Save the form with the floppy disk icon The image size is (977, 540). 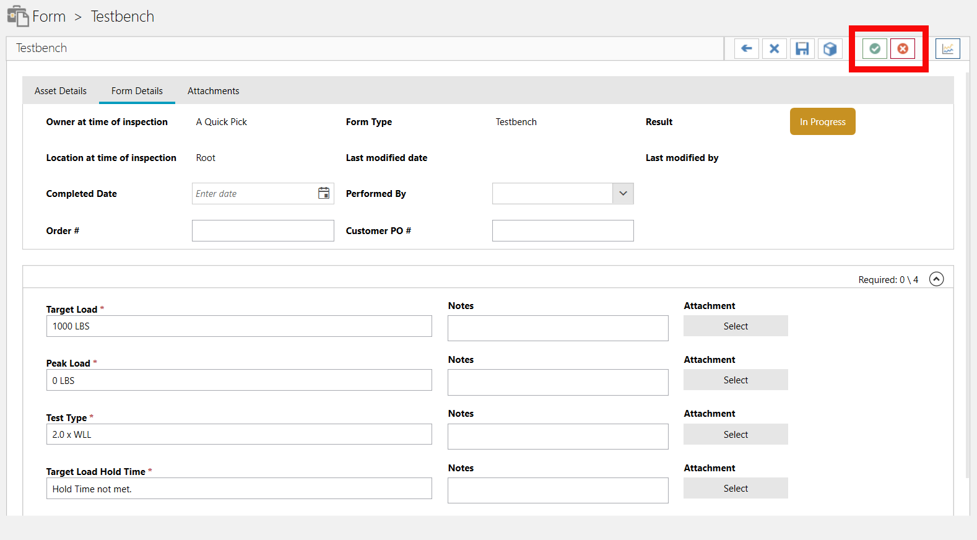802,48
